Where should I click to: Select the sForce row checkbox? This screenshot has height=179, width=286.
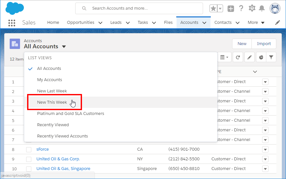tap(29, 149)
